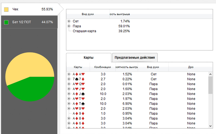Expand the A♦ T♣ cards row
Screen dimensions: 216x134
tap(69, 104)
